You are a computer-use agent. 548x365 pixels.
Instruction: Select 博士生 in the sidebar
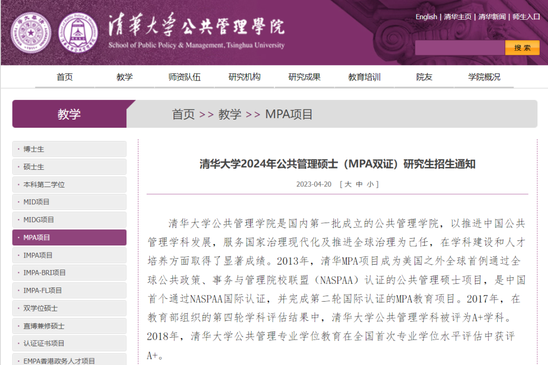click(x=69, y=149)
